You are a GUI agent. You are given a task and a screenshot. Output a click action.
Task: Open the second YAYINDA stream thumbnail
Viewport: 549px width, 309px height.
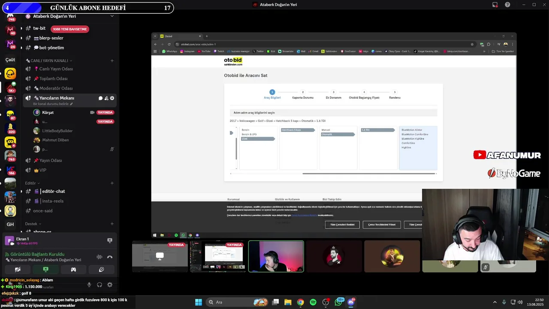click(x=218, y=256)
